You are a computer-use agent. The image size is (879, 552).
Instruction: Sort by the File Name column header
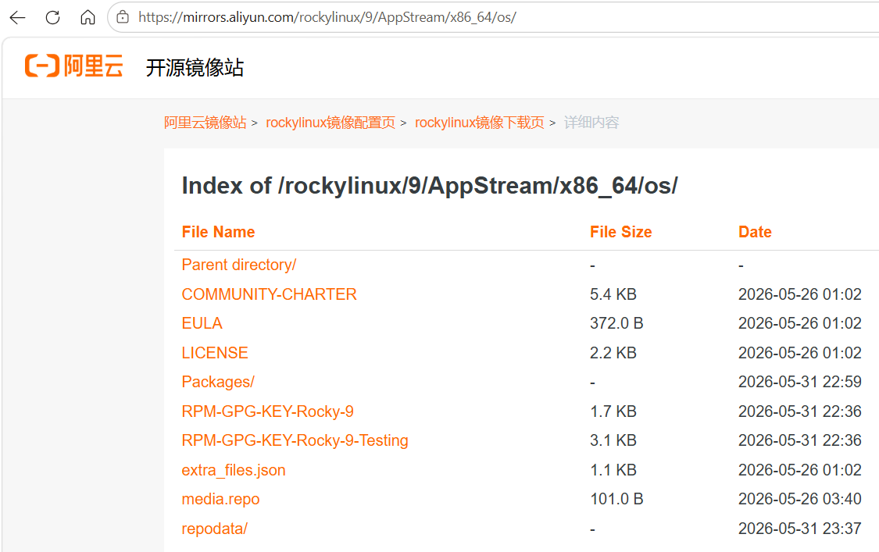(x=218, y=232)
